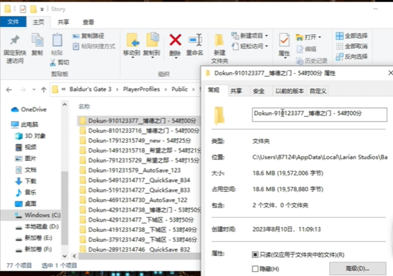The height and width of the screenshot is (276, 393).
Task: Expand chevron after Baldur's Gate 3 in breadcrumb
Action: [117, 89]
